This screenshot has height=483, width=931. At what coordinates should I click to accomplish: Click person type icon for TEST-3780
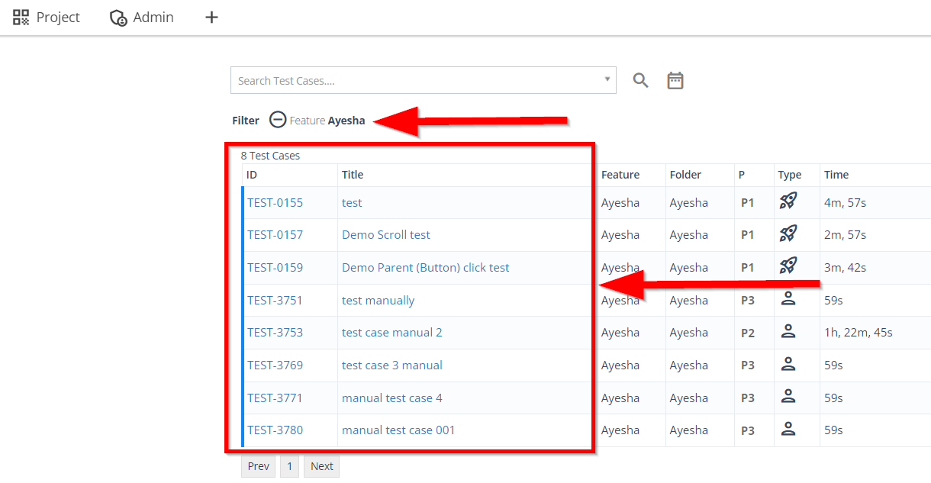pos(788,429)
